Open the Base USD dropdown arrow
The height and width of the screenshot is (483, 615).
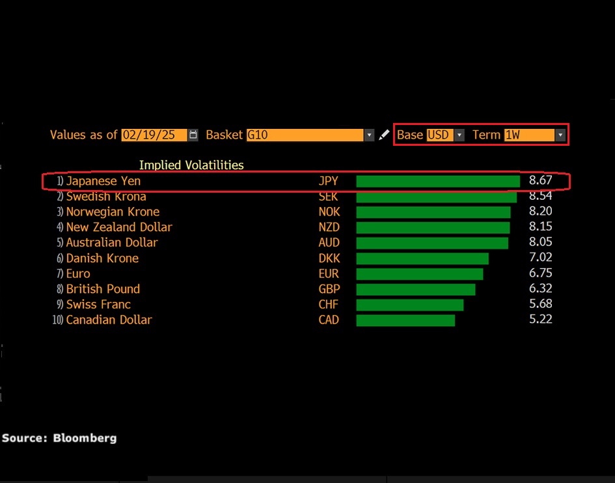[x=459, y=135]
